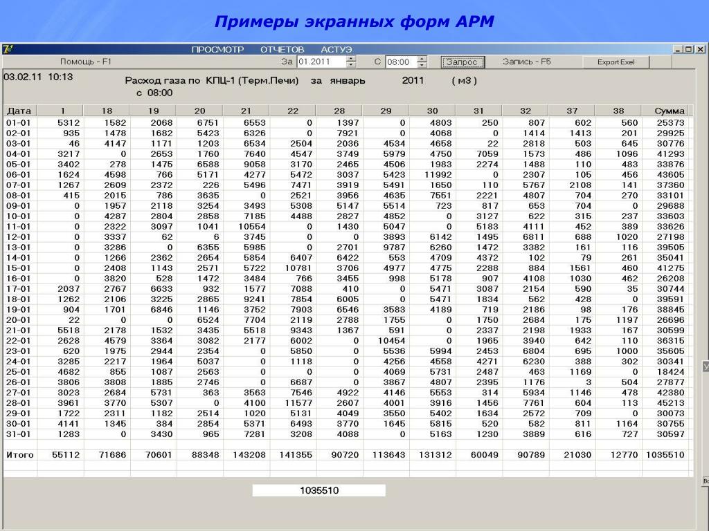Open the АСТУЭ menu item
Image resolution: width=709 pixels, height=531 pixels.
point(336,50)
